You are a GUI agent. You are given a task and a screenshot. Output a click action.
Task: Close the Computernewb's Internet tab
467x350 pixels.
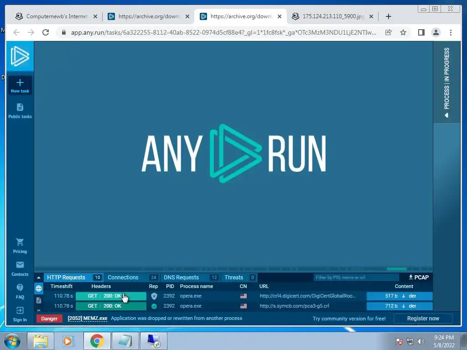point(95,16)
